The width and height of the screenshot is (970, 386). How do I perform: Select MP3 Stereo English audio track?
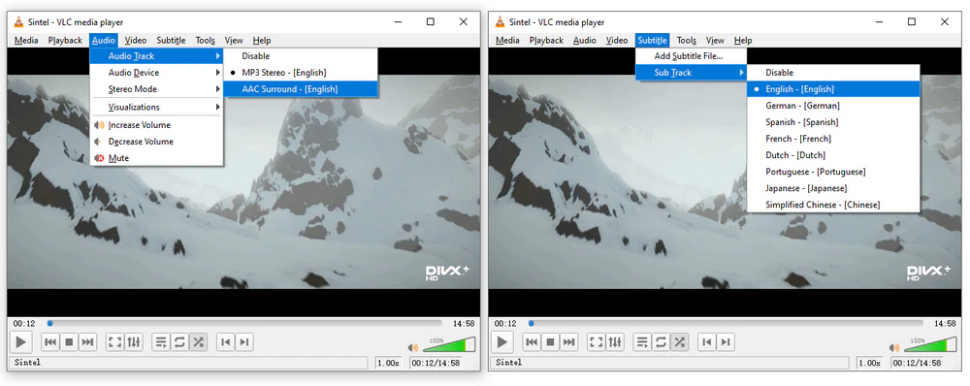[300, 73]
